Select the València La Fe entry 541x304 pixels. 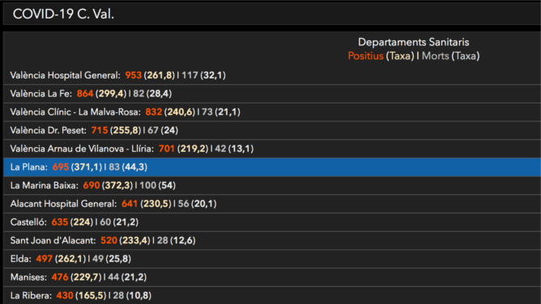pos(272,94)
